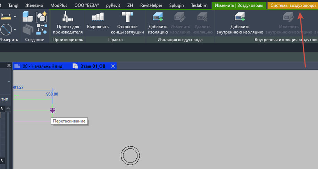Close the Этаж 01_ОВ view tab

(113, 66)
